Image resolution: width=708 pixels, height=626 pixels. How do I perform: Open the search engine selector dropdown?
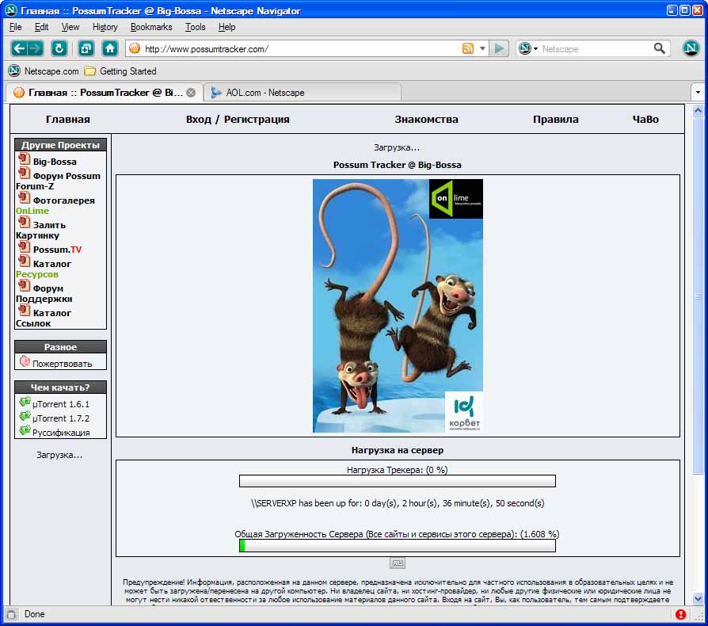[528, 48]
